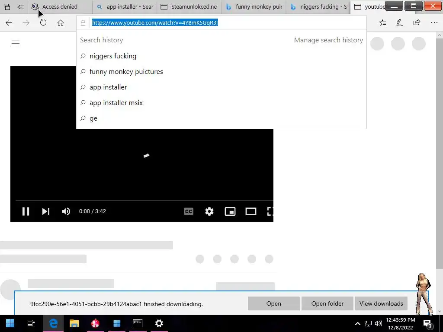The height and width of the screenshot is (332, 443).
Task: Open the Favorites hub star icon
Action: 382,22
